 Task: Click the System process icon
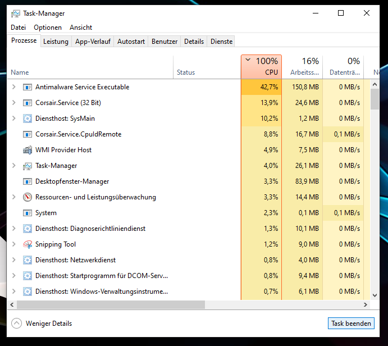tap(27, 213)
